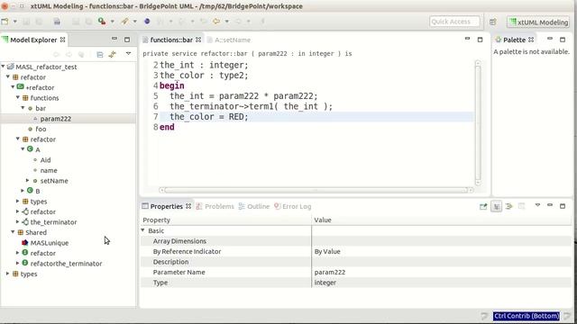Click the begin keyword on line 4
This screenshot has width=577, height=324.
coord(172,85)
